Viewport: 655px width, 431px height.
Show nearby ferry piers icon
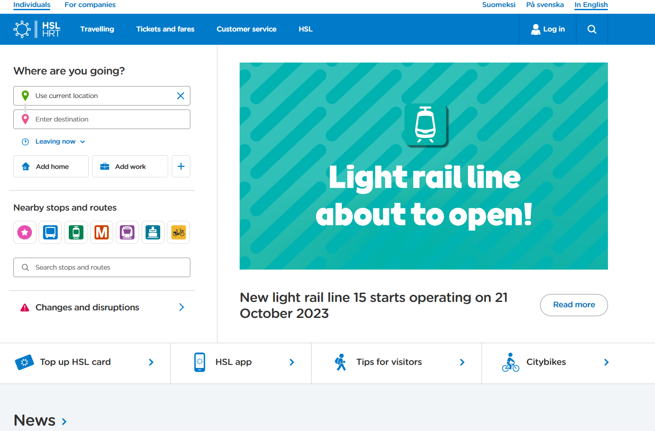pos(153,232)
